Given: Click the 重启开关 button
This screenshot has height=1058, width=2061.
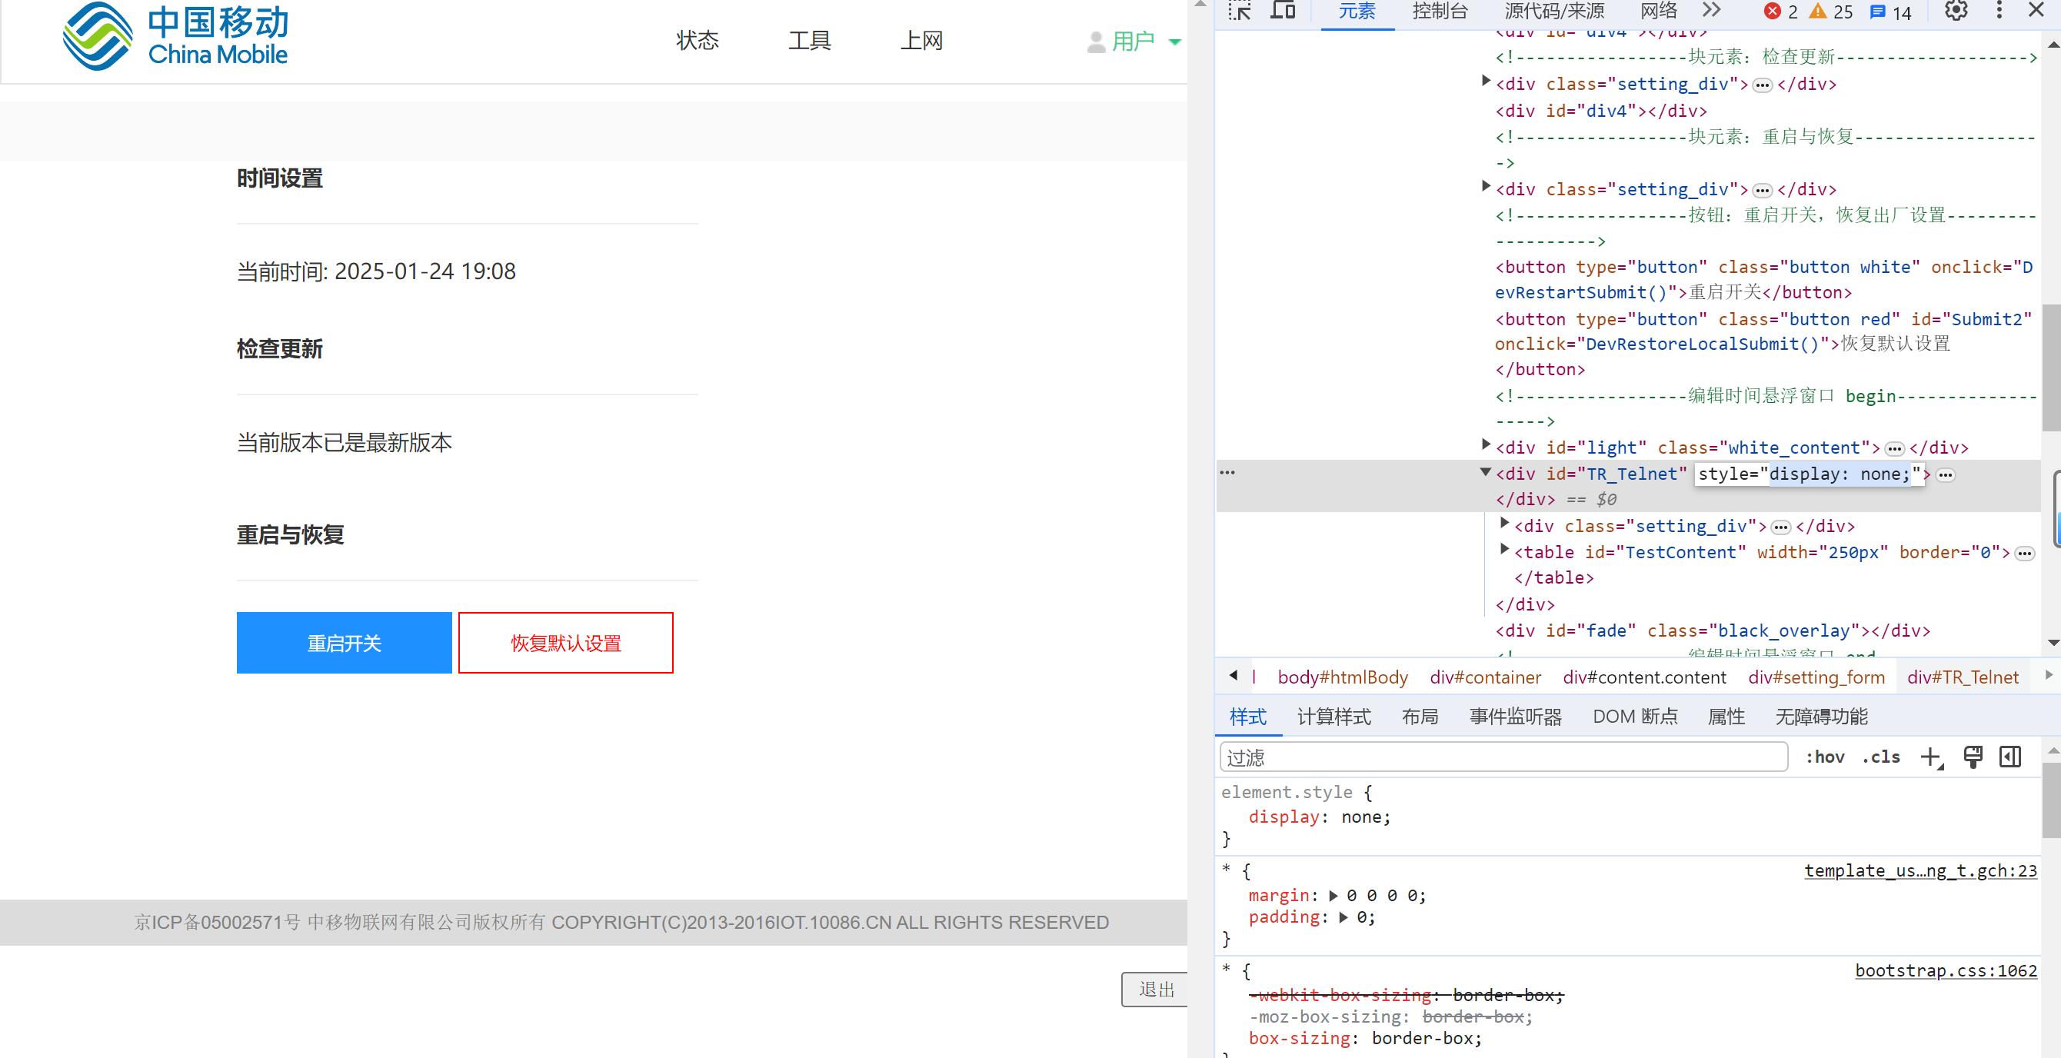Looking at the screenshot, I should [x=344, y=642].
